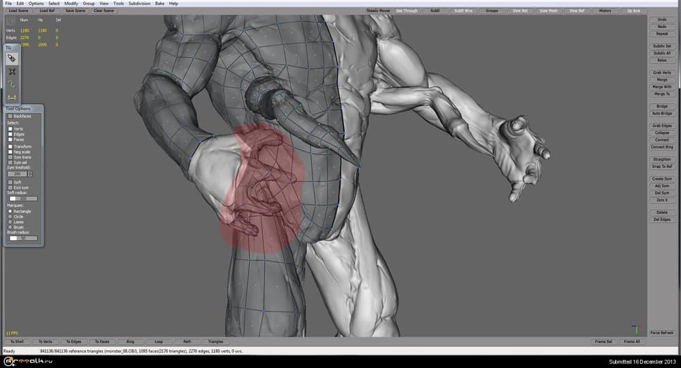Choose the Circle marquee radio button
Image resolution: width=681 pixels, height=368 pixels.
(x=10, y=216)
